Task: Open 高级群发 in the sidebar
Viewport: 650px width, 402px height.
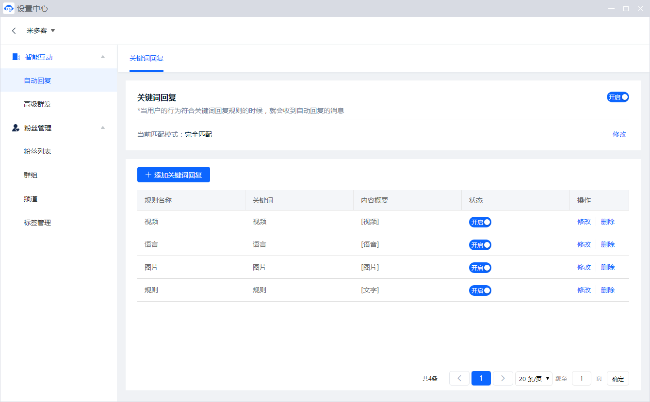Action: 59,104
